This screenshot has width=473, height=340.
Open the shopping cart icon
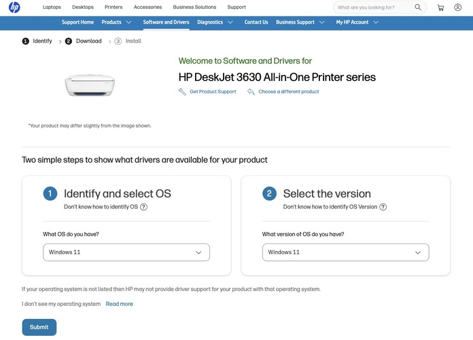441,7
